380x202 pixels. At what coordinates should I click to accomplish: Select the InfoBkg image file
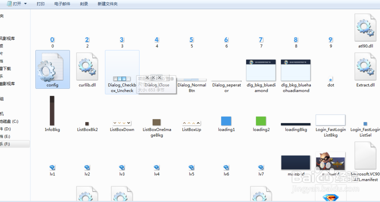[52, 110]
